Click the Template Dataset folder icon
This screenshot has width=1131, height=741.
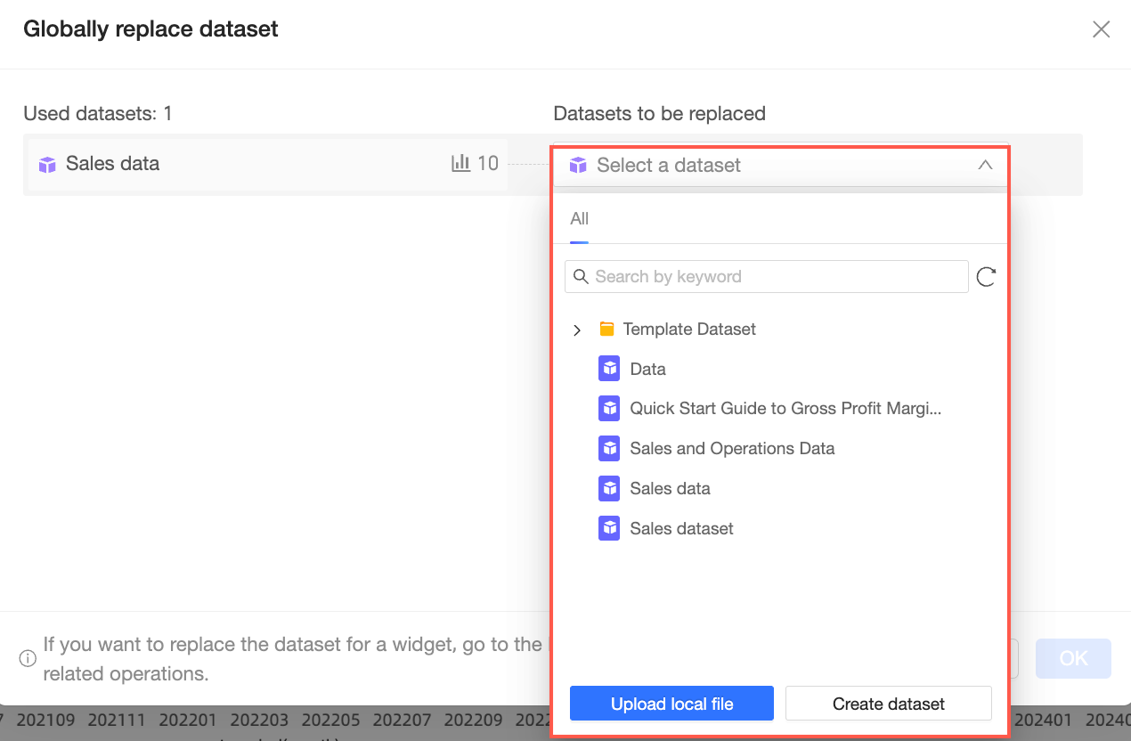[607, 330]
